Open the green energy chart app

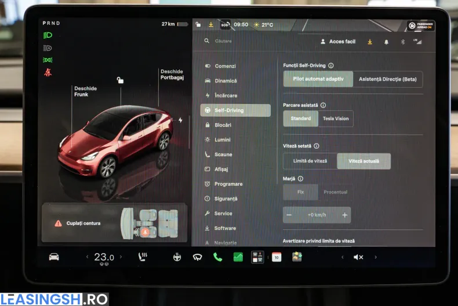(238, 257)
